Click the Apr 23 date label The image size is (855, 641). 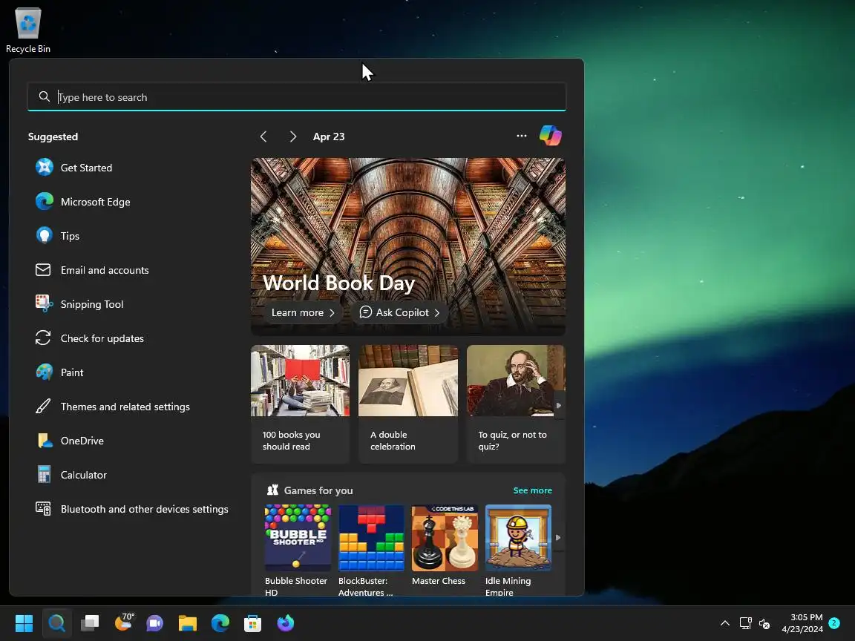(x=329, y=137)
